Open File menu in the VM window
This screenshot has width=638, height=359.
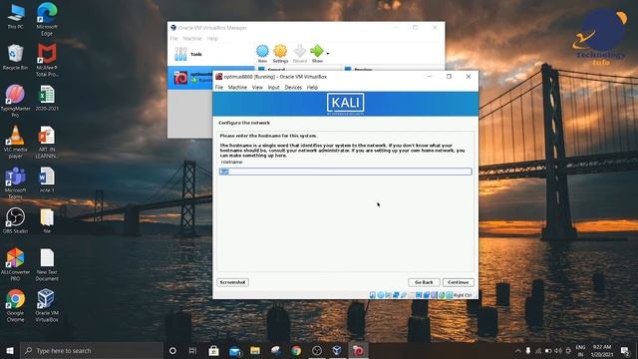click(219, 87)
